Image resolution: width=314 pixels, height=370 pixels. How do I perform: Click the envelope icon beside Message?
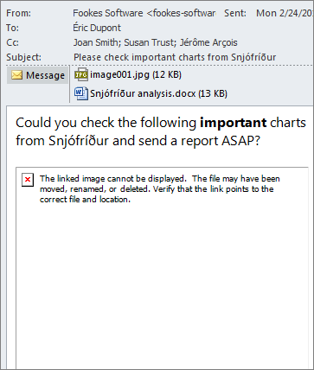pyautogui.click(x=16, y=75)
